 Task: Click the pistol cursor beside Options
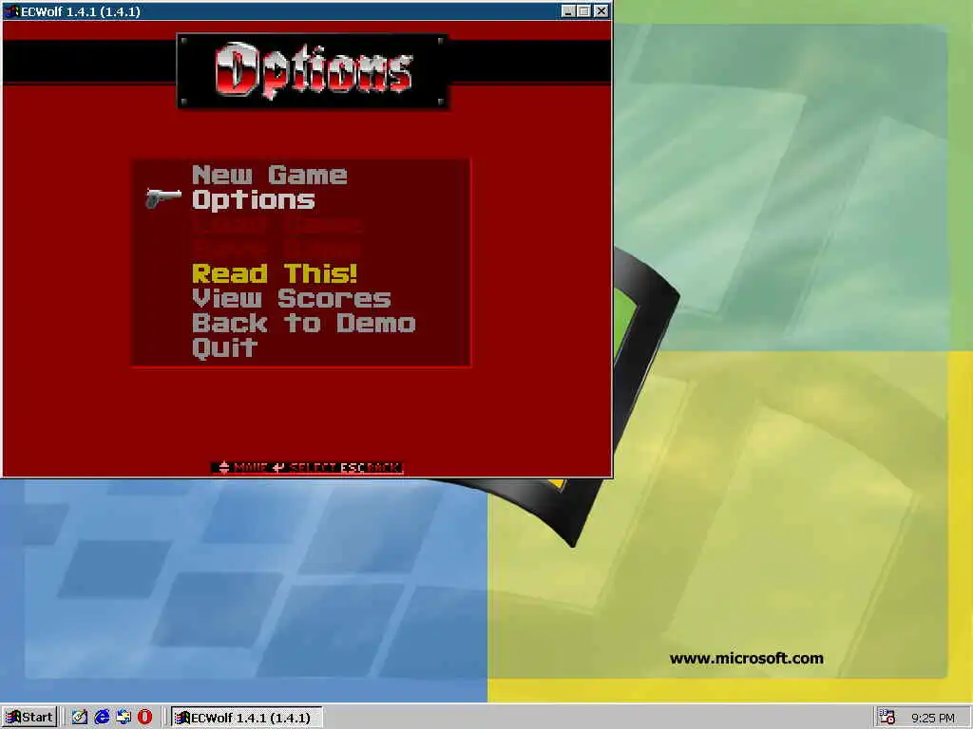tap(163, 198)
